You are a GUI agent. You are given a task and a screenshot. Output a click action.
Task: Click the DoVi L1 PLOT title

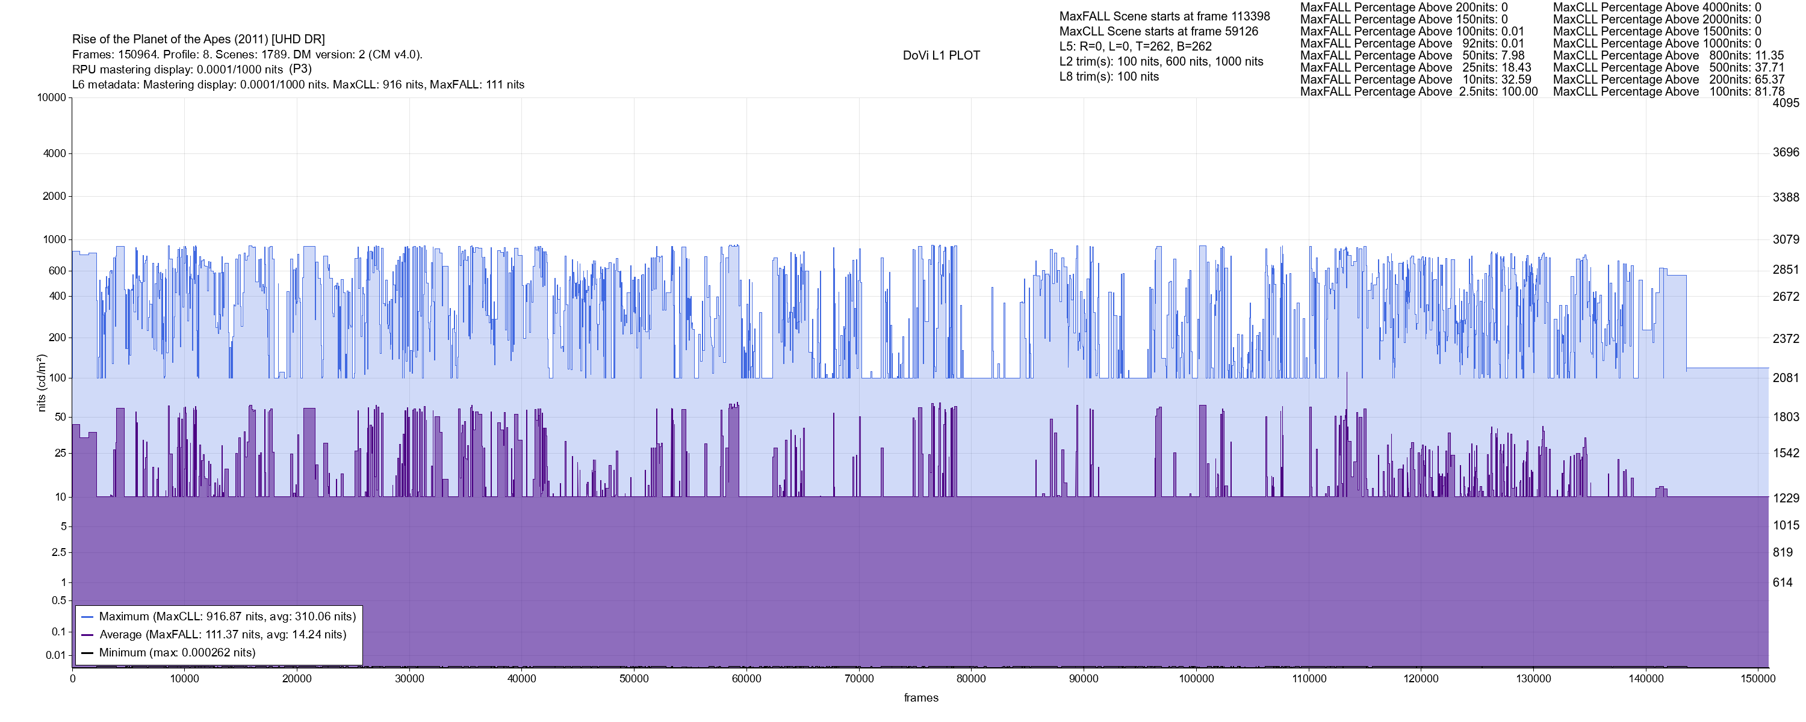(941, 55)
